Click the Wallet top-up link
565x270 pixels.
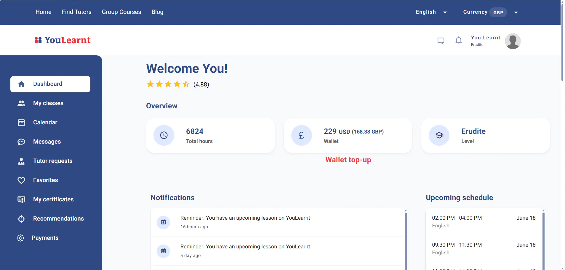(x=348, y=160)
